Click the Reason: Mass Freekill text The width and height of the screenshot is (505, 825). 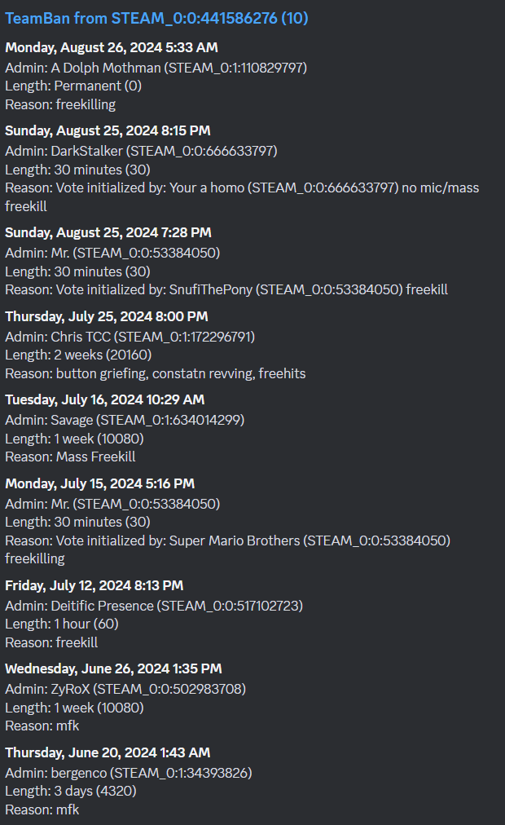pos(70,457)
